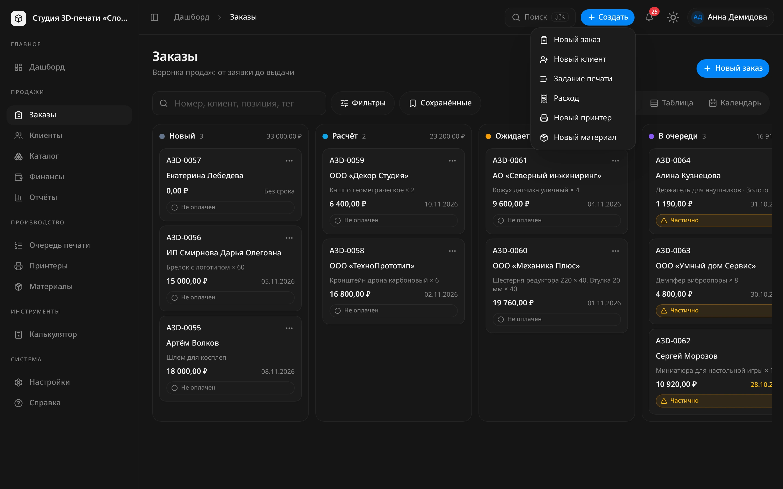This screenshot has height=489, width=783.
Task: Open Материалы page
Action: pos(69,287)
